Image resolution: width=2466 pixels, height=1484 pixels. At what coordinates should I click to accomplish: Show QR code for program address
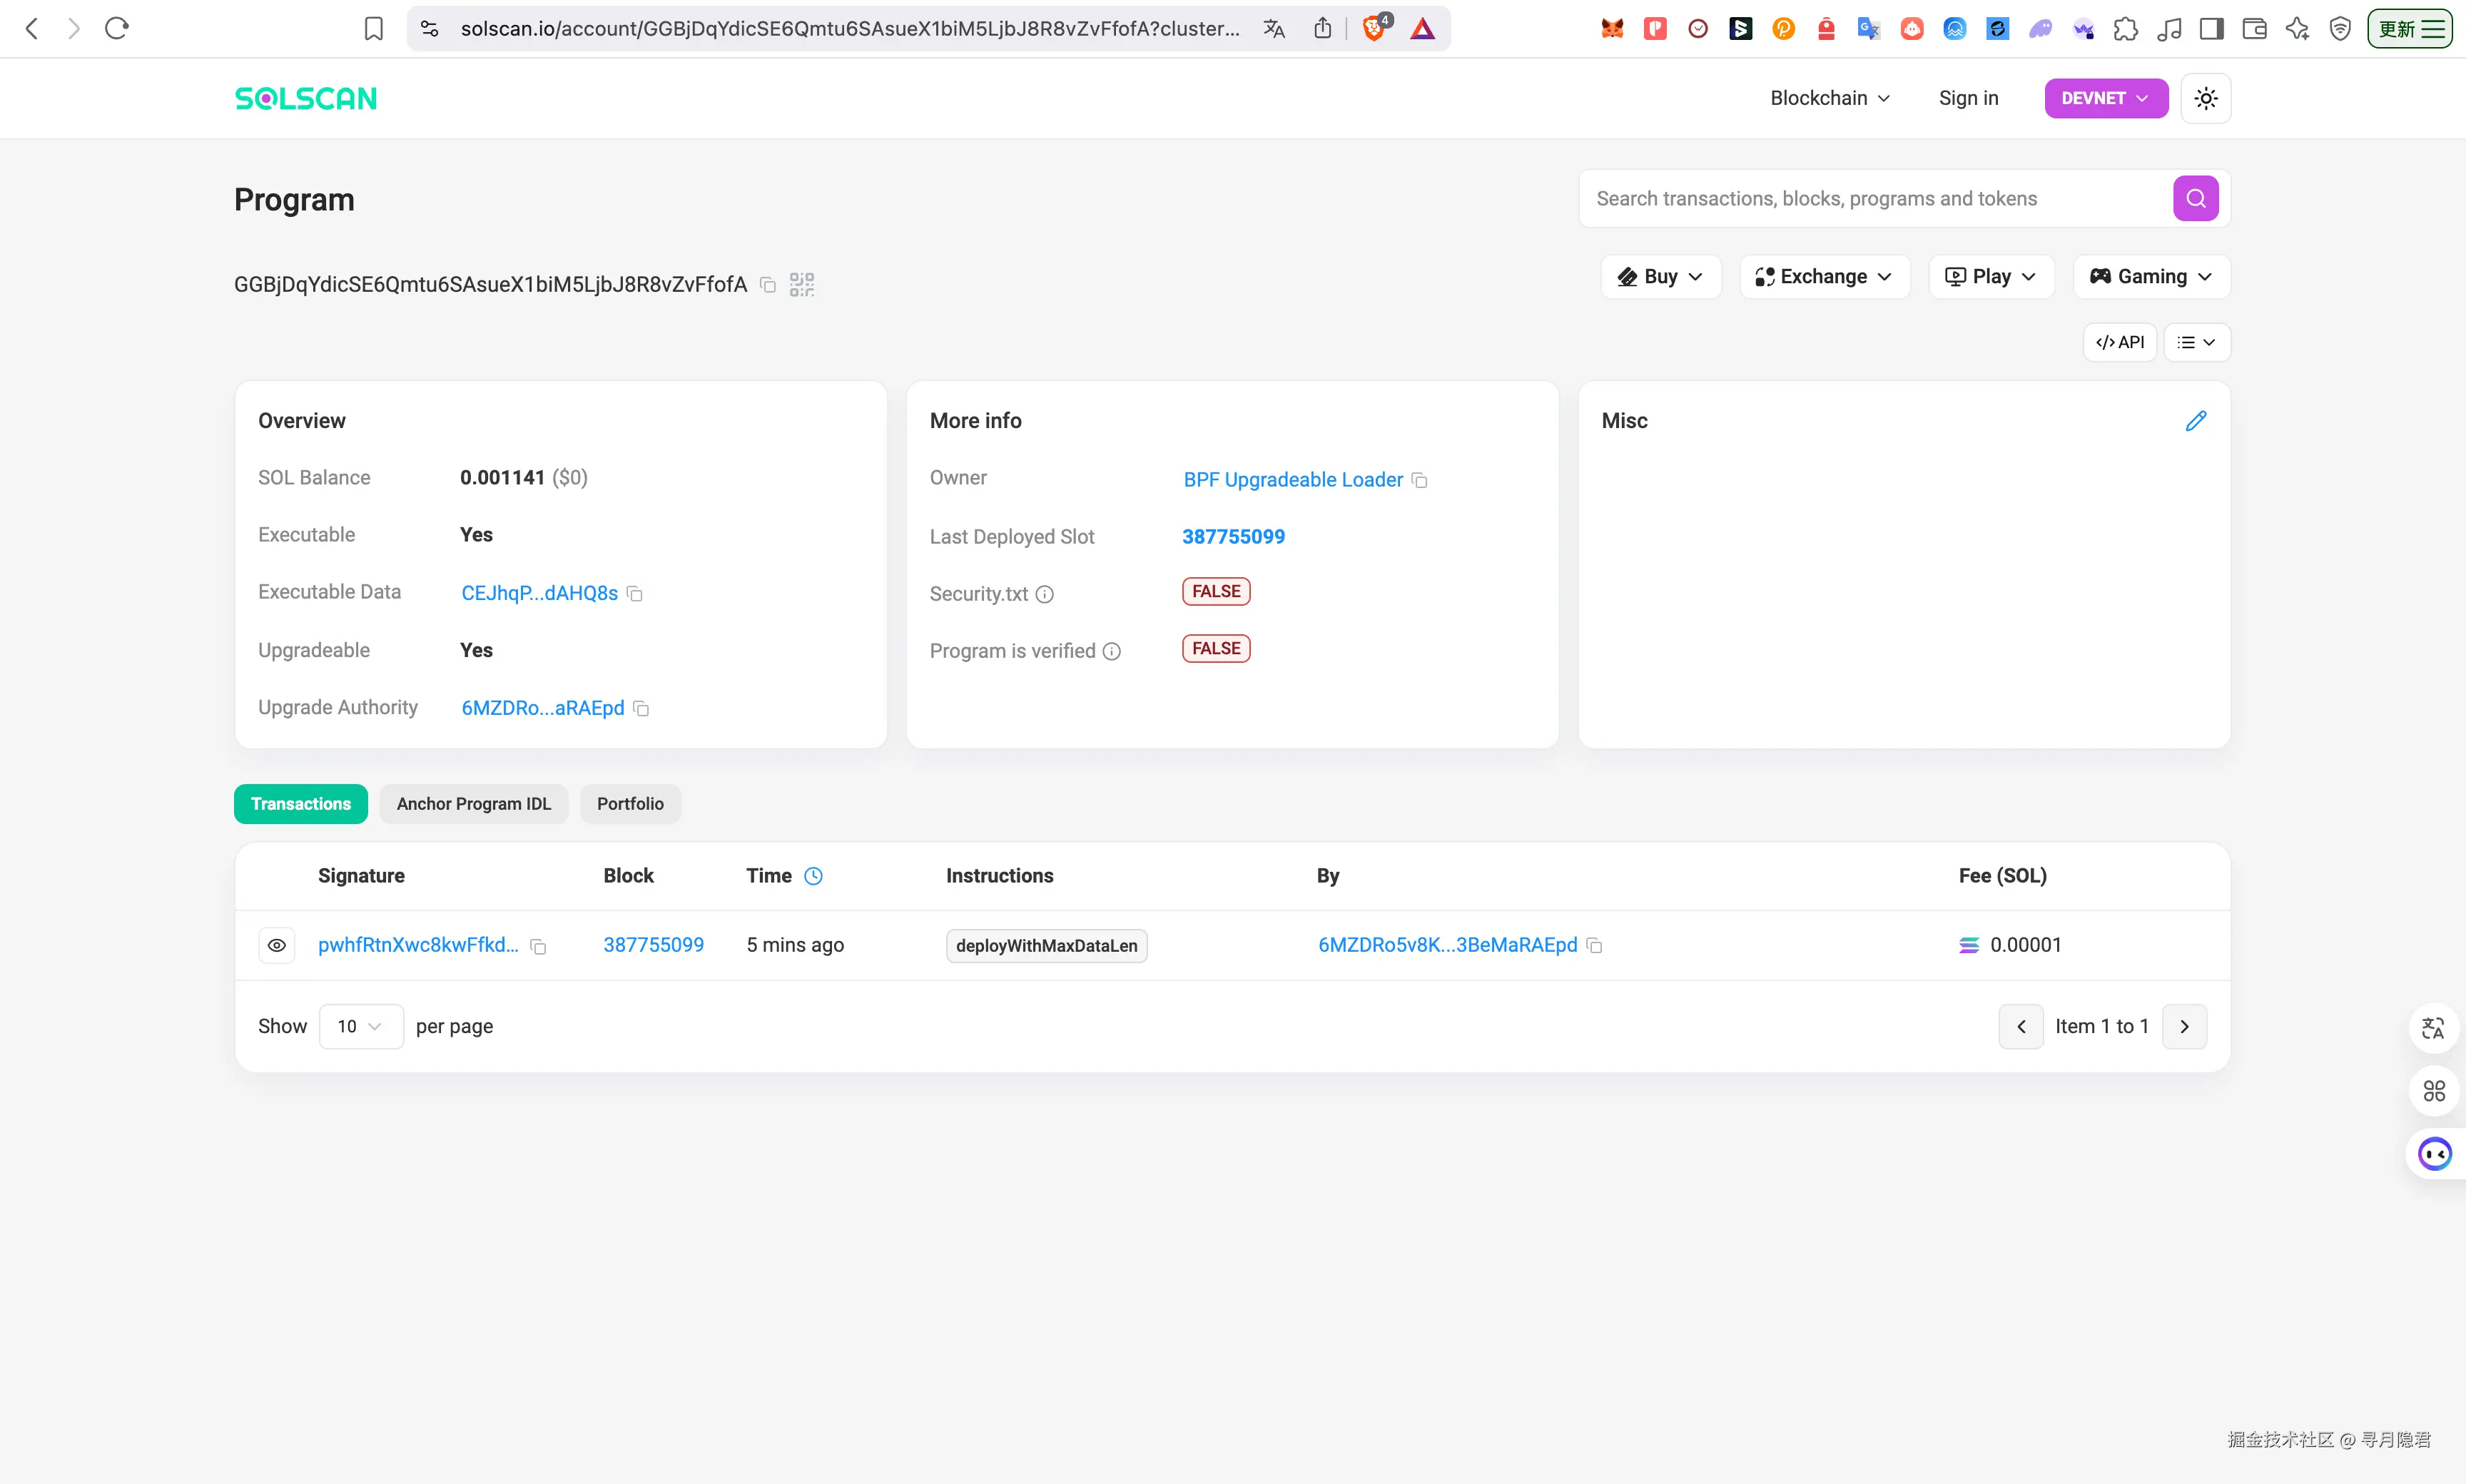click(802, 285)
